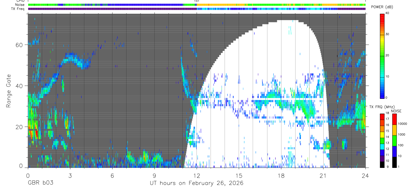Click the x-axis tick label '9'
The height and width of the screenshot is (190, 411).
click(154, 175)
